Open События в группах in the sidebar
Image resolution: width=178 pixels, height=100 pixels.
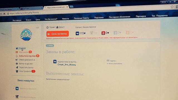click(27, 56)
